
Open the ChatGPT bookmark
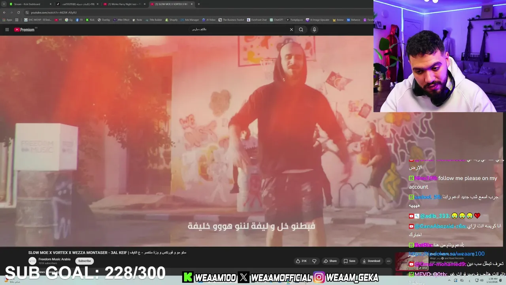[x=277, y=20]
